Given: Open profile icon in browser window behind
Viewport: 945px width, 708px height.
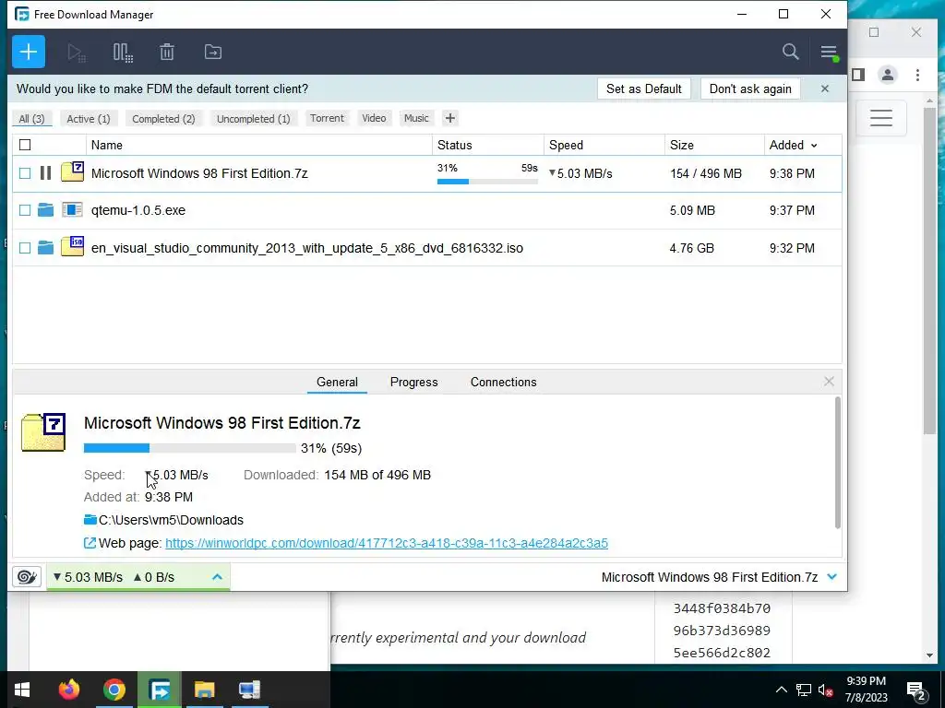Looking at the screenshot, I should (887, 75).
